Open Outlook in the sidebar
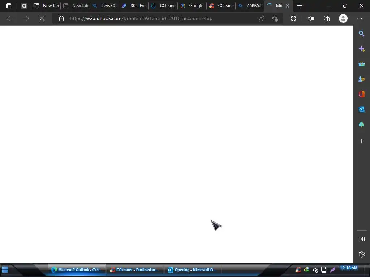The height and width of the screenshot is (277, 370). (361, 109)
